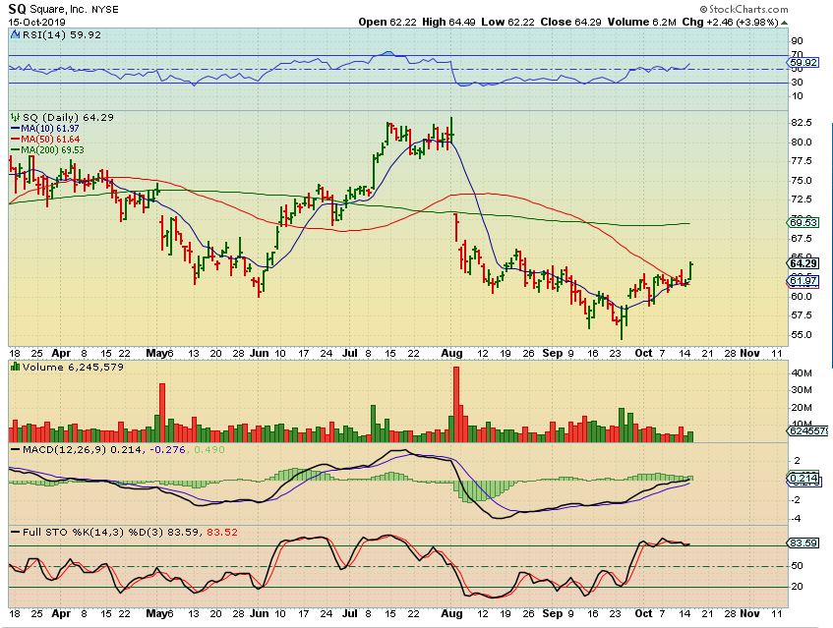
Task: Click the 30M volume axis label
Action: 802,390
